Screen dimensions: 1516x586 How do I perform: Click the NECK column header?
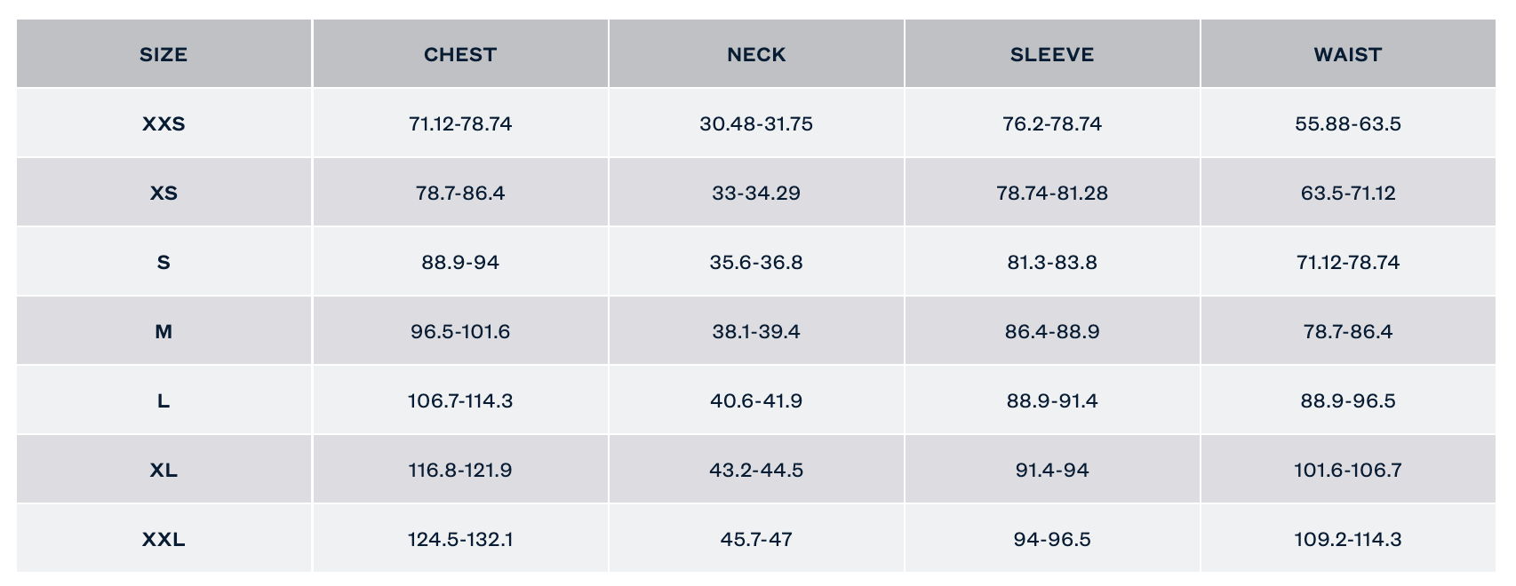[x=756, y=55]
